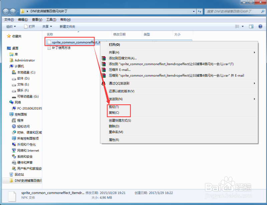Click the folder icon in address bar
The image size is (267, 205).
click(22, 11)
